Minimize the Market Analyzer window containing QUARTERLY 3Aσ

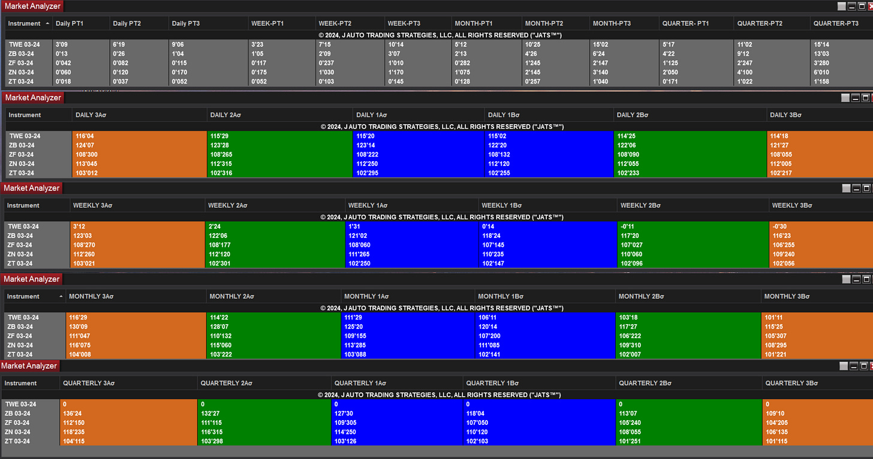pos(854,366)
